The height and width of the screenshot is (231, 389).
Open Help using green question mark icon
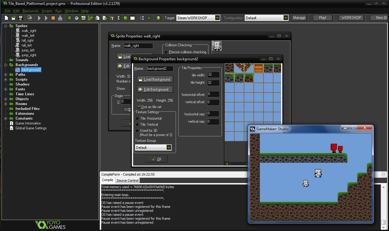click(158, 18)
